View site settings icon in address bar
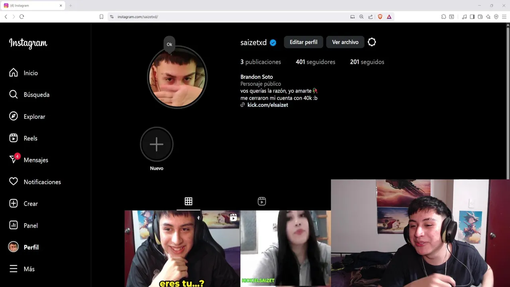Screen dimensions: 510x287 pos(112,17)
